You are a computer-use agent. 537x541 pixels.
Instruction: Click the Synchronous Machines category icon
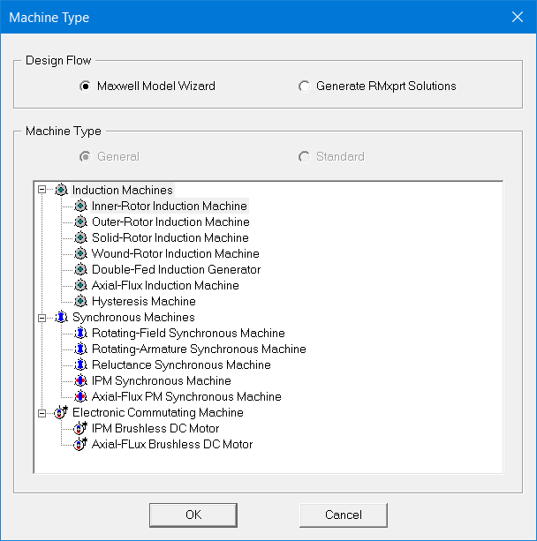pos(61,317)
